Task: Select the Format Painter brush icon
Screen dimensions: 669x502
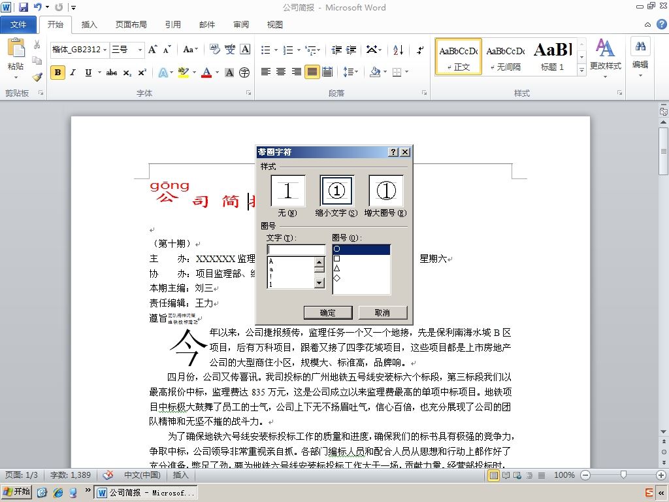Action: pos(37,77)
